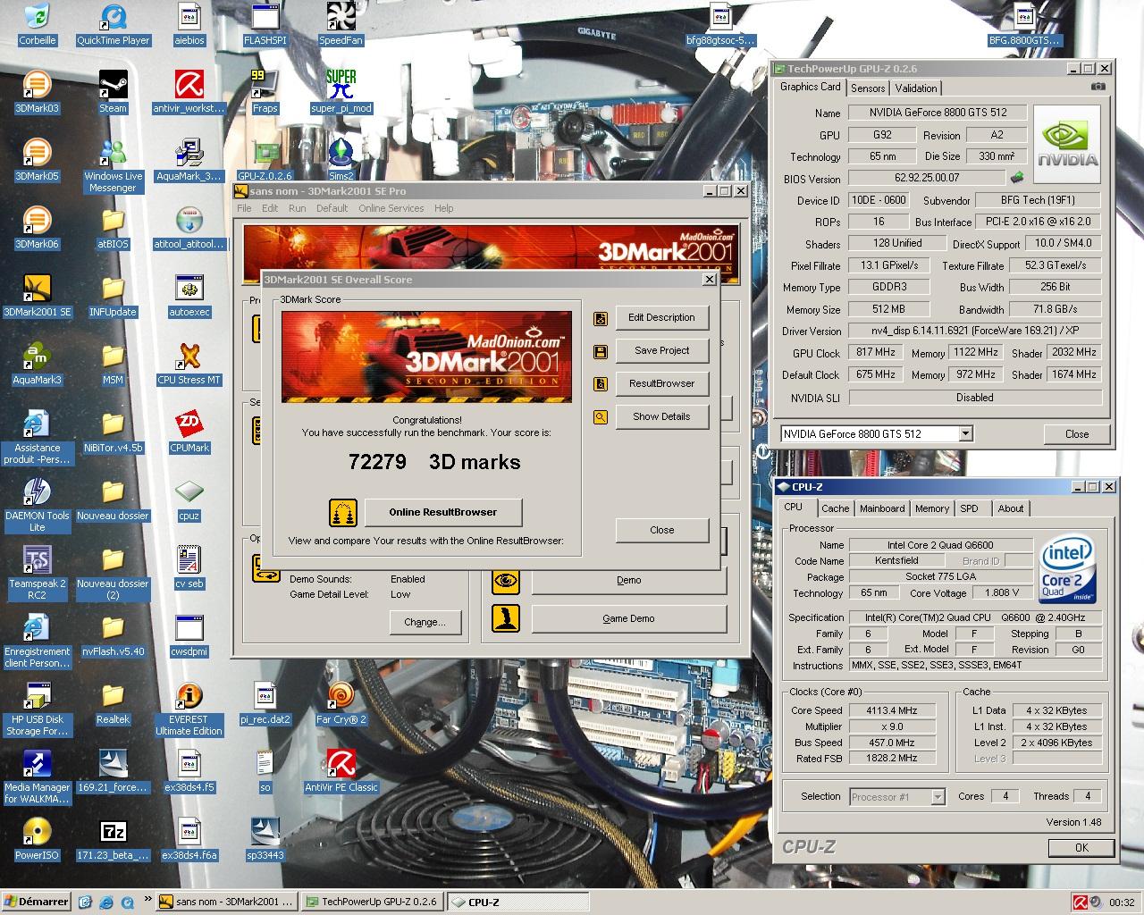Screen dimensions: 1144x915
Task: Open the File menu in 3DMark2001
Action: 244,208
